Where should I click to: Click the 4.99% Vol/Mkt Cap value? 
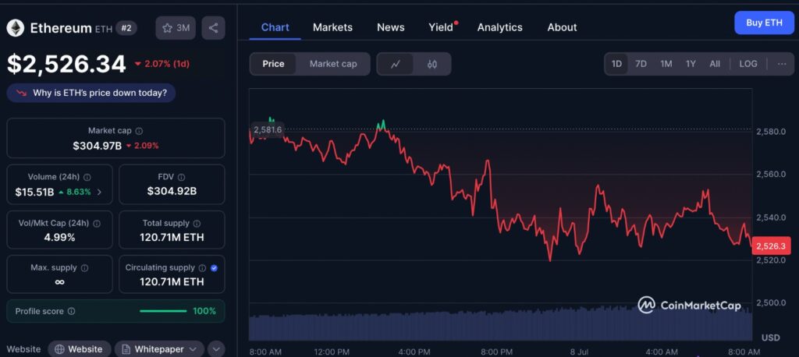click(59, 237)
